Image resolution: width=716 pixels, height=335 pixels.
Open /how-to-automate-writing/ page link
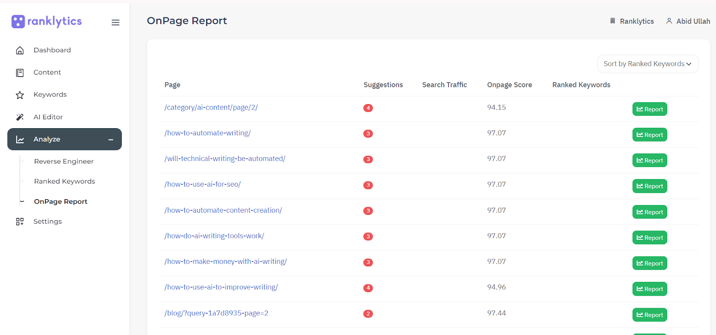(207, 133)
